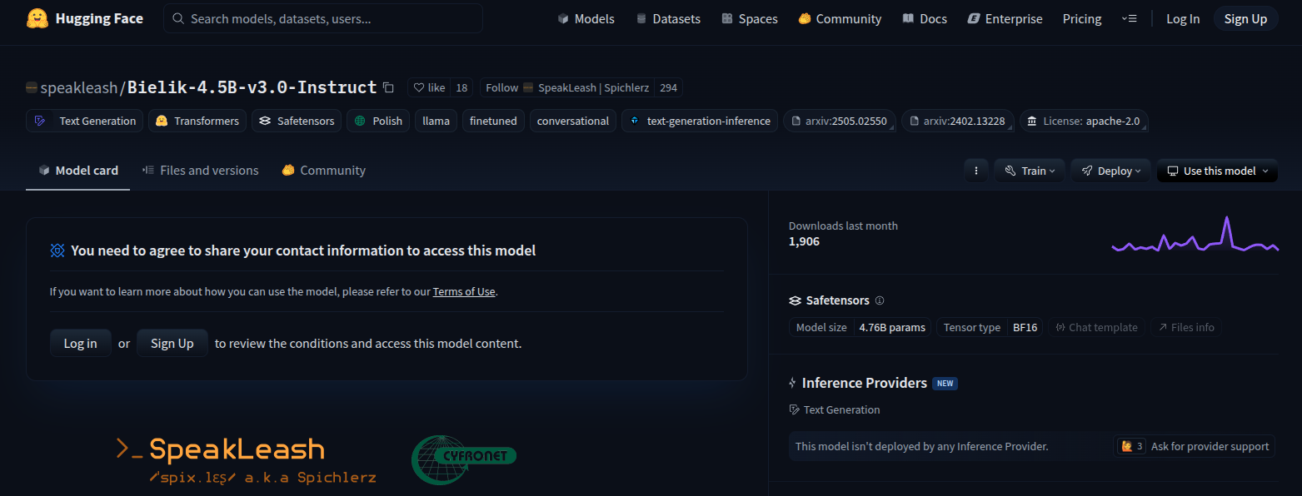Click the Safetensors info icon
Viewport: 1302px width, 496px height.
point(880,300)
